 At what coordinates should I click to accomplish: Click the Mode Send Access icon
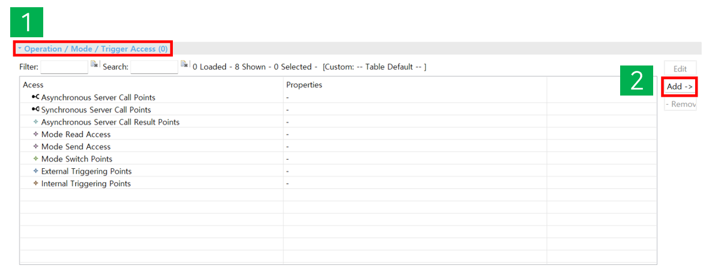tap(36, 147)
